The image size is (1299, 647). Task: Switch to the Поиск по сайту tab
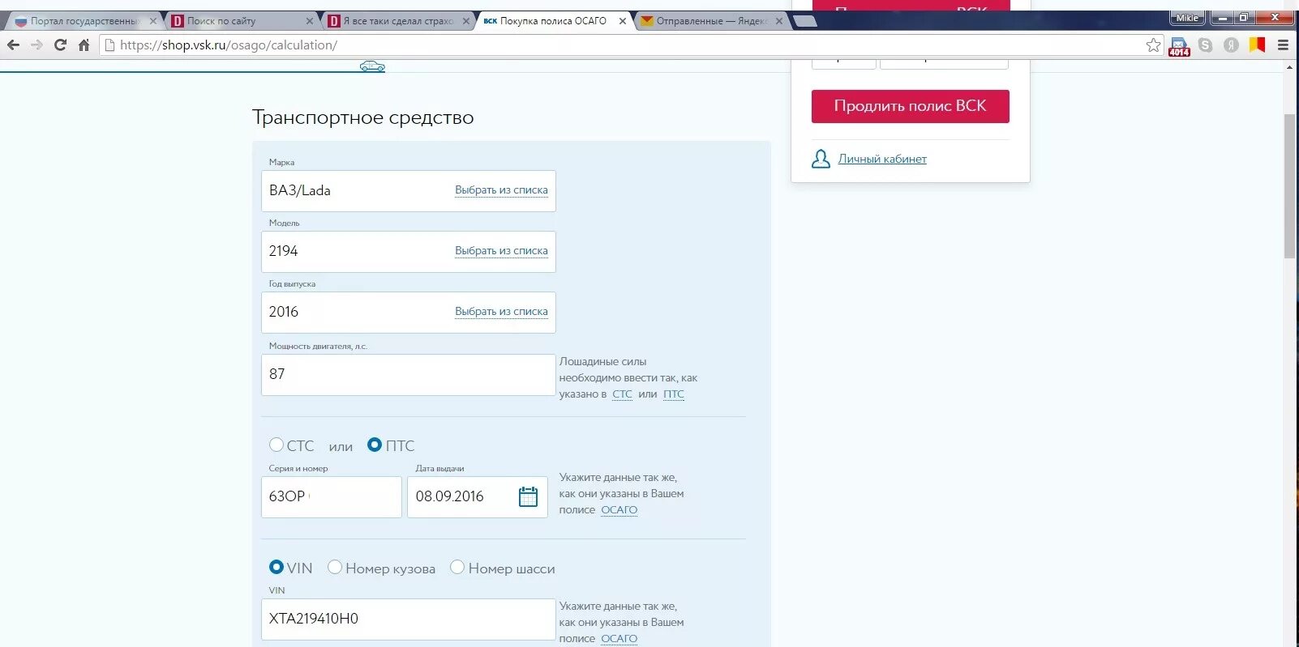(241, 21)
